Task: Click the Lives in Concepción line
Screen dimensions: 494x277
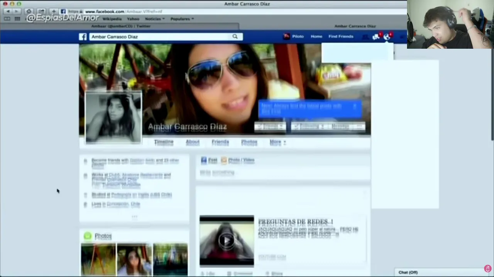Action: [115, 204]
